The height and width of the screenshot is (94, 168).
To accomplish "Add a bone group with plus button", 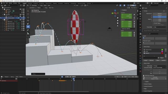I will click(x=166, y=49).
